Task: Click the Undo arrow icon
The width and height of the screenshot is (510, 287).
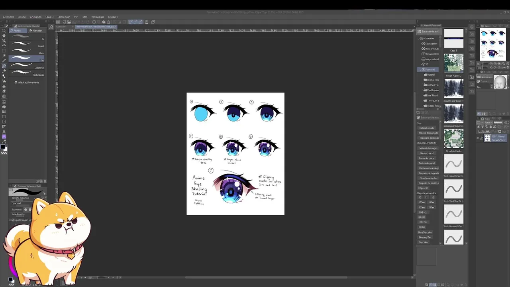Action: click(83, 22)
